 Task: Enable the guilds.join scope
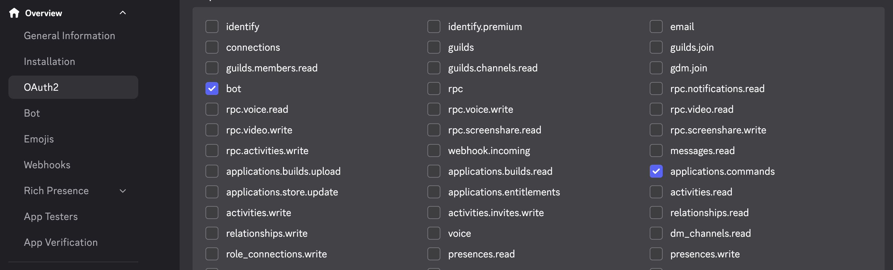656,47
